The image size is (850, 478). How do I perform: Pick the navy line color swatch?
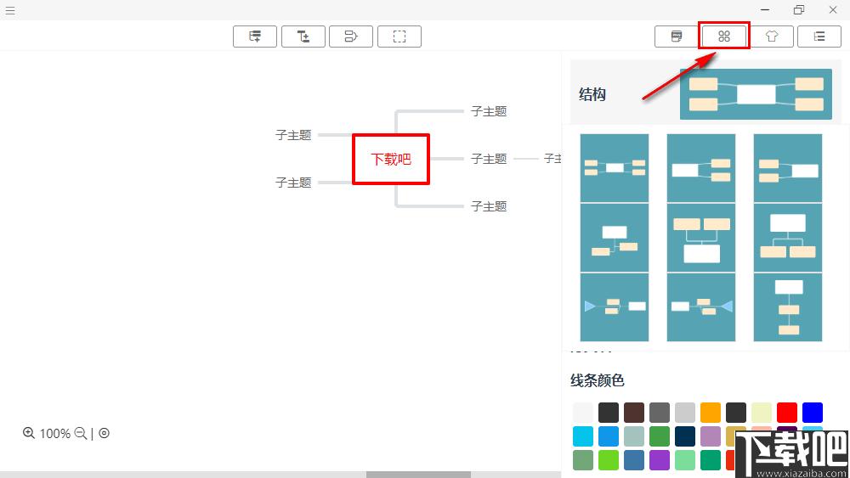pos(684,436)
